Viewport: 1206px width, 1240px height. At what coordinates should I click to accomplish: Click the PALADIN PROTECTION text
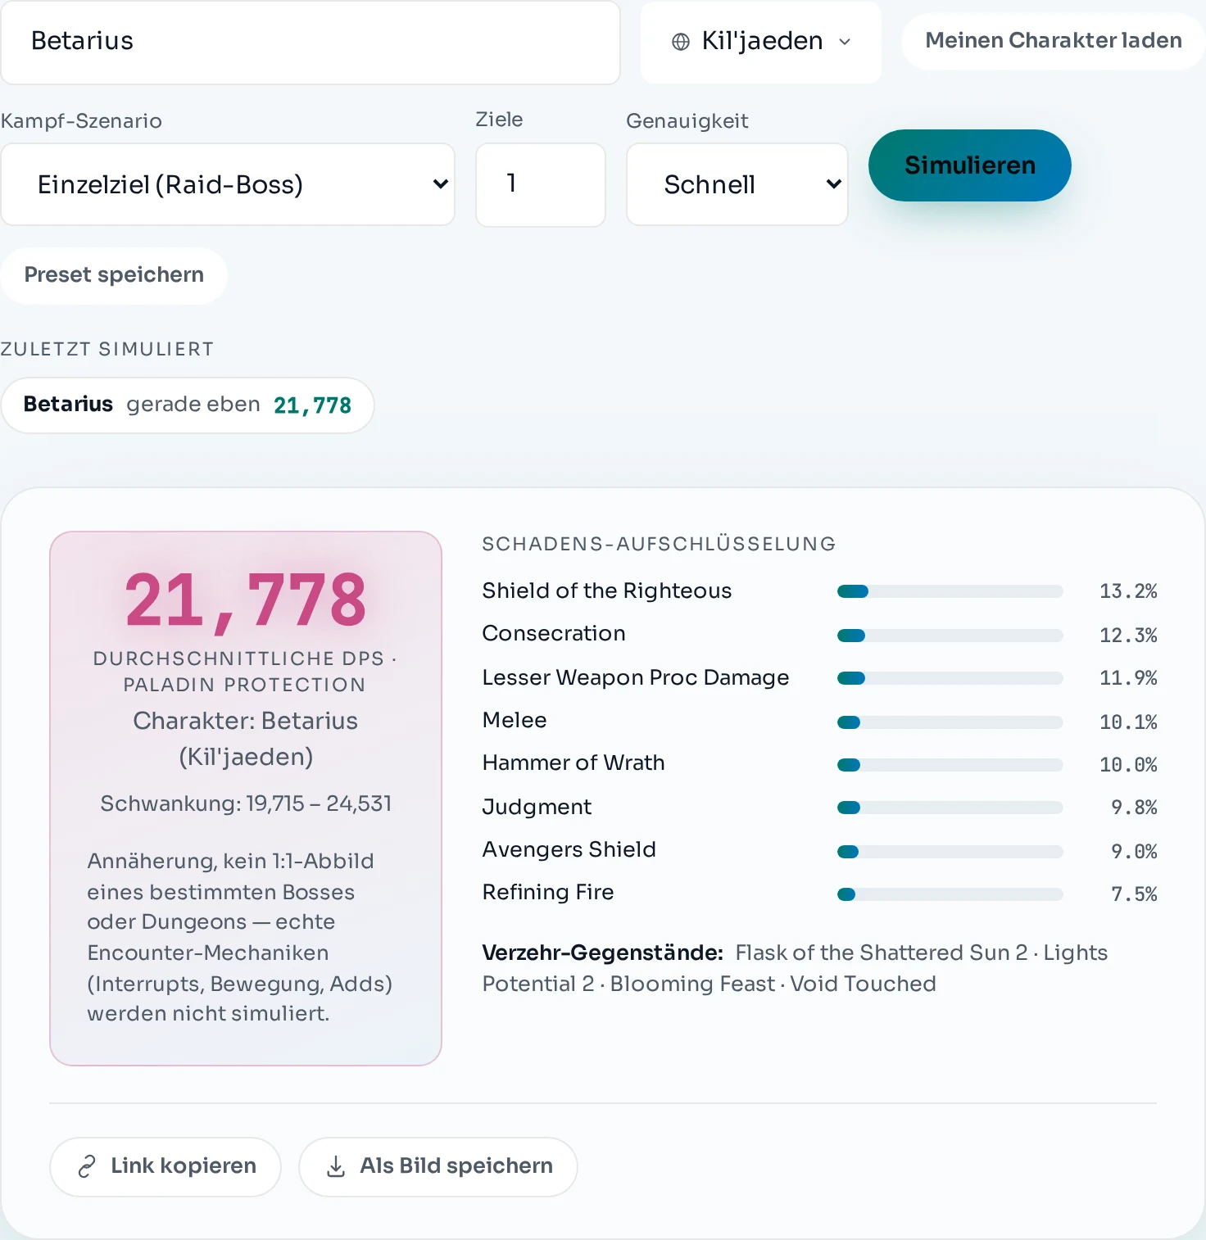click(244, 685)
